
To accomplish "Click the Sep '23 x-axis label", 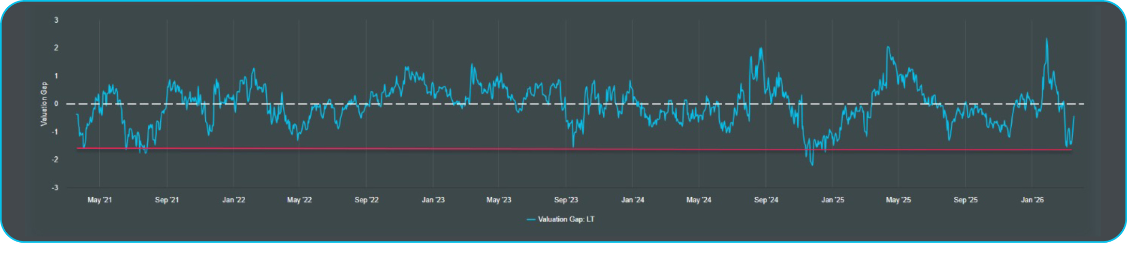I will pyautogui.click(x=566, y=200).
